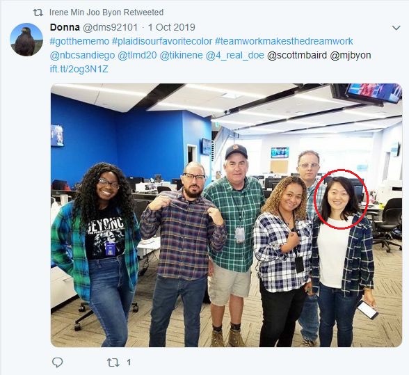Click the reply speech bubble icon

[x=57, y=362]
